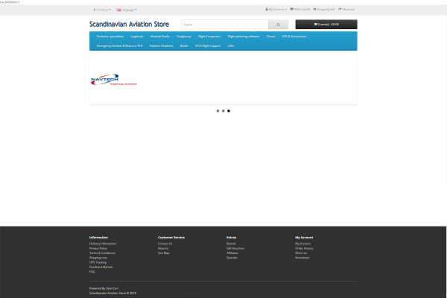Open Shipping cost footer link
The image size is (447, 298).
point(98,258)
